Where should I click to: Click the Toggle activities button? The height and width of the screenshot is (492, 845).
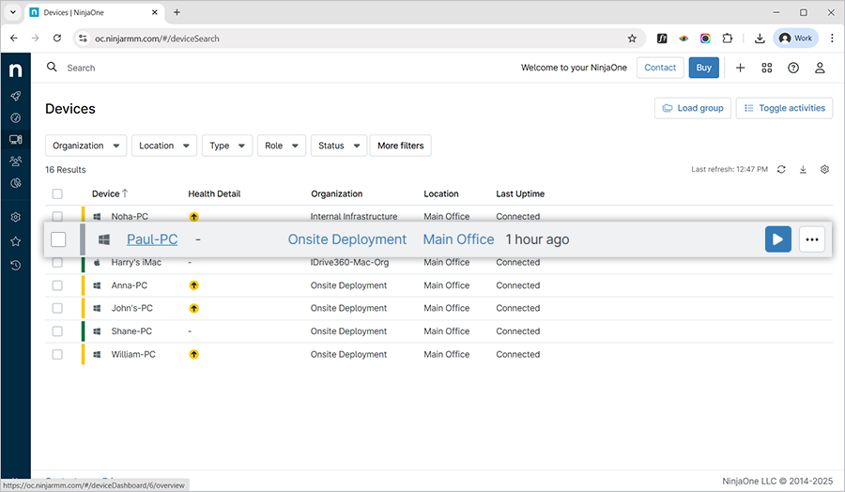point(784,108)
